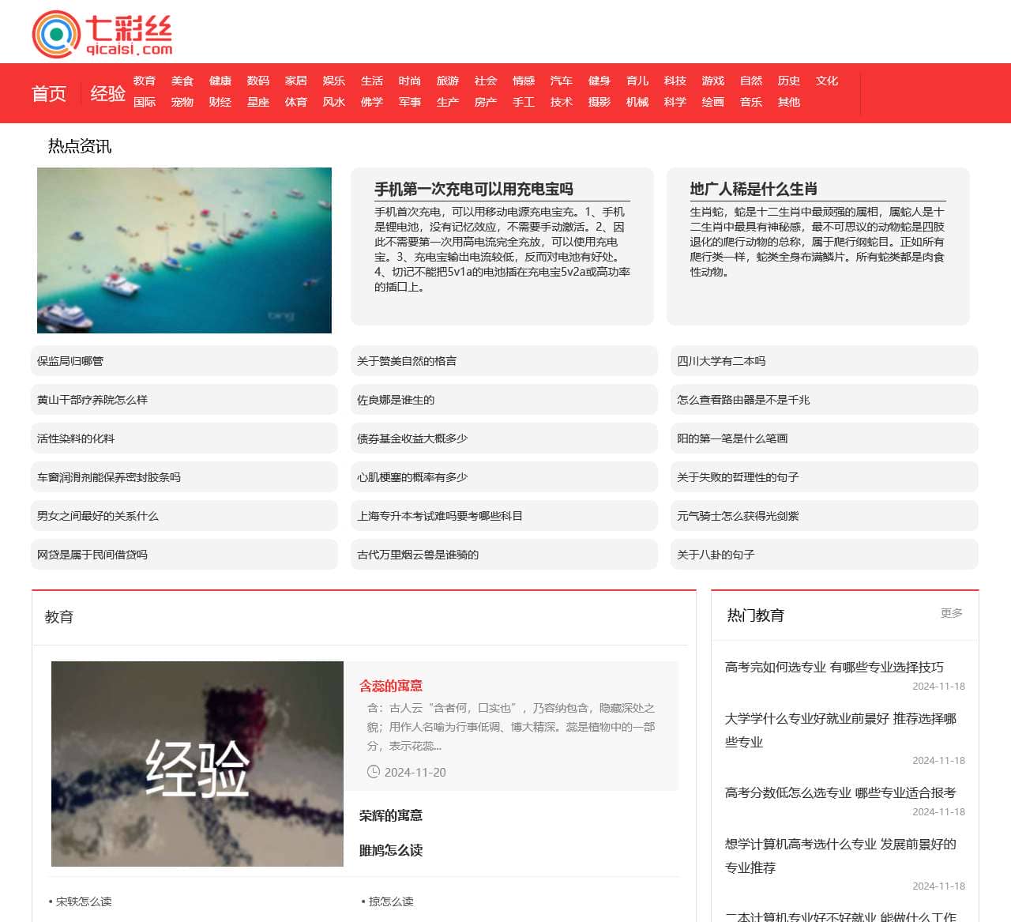Image resolution: width=1011 pixels, height=922 pixels.
Task: Switch to the 星座 category
Action: click(257, 102)
